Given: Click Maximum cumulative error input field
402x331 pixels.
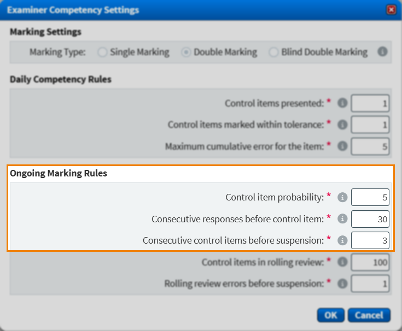Looking at the screenshot, I should (370, 146).
